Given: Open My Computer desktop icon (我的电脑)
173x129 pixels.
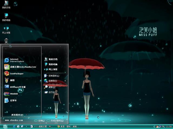Looking at the screenshot, I should pyautogui.click(x=6, y=17).
